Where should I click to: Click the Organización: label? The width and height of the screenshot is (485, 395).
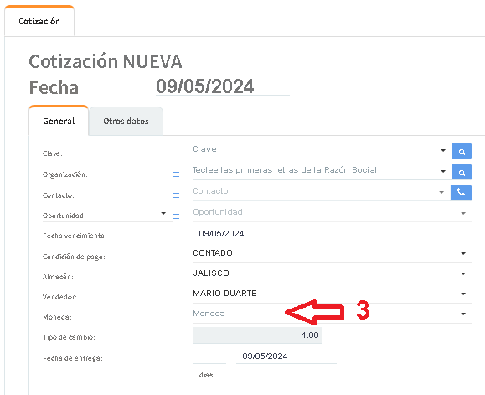tap(65, 174)
